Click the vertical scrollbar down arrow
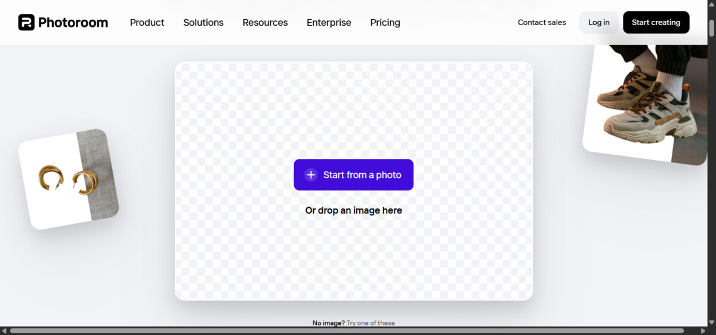This screenshot has width=716, height=335. pos(711,322)
